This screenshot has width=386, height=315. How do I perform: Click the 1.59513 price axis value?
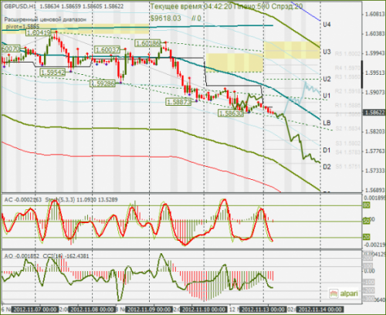click(374, 73)
